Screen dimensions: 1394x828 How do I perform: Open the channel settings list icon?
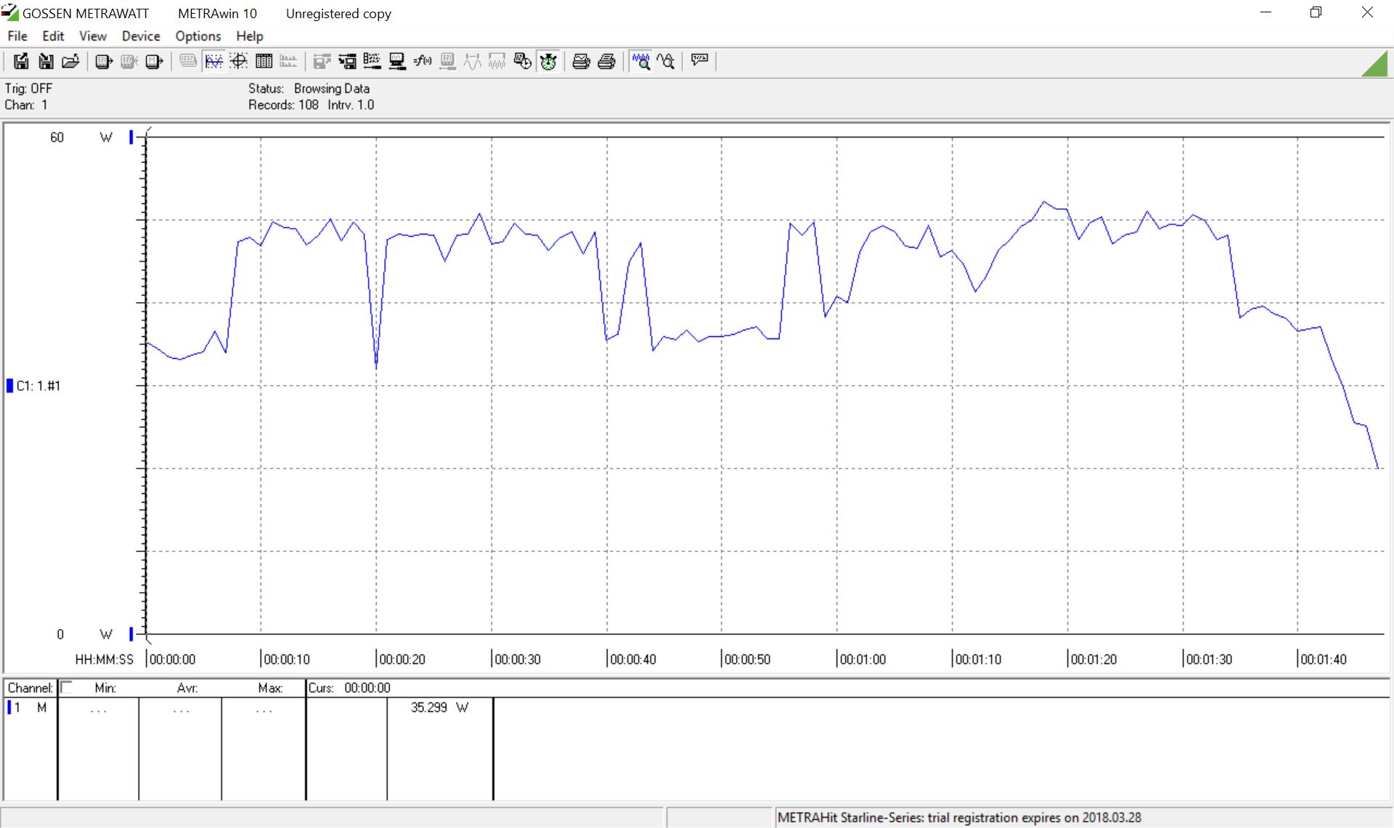(372, 61)
